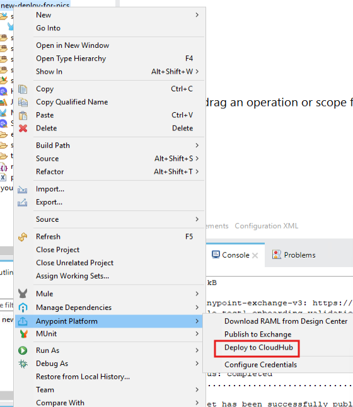This screenshot has width=353, height=407.
Task: Click the Problems tab icon
Action: [x=276, y=255]
